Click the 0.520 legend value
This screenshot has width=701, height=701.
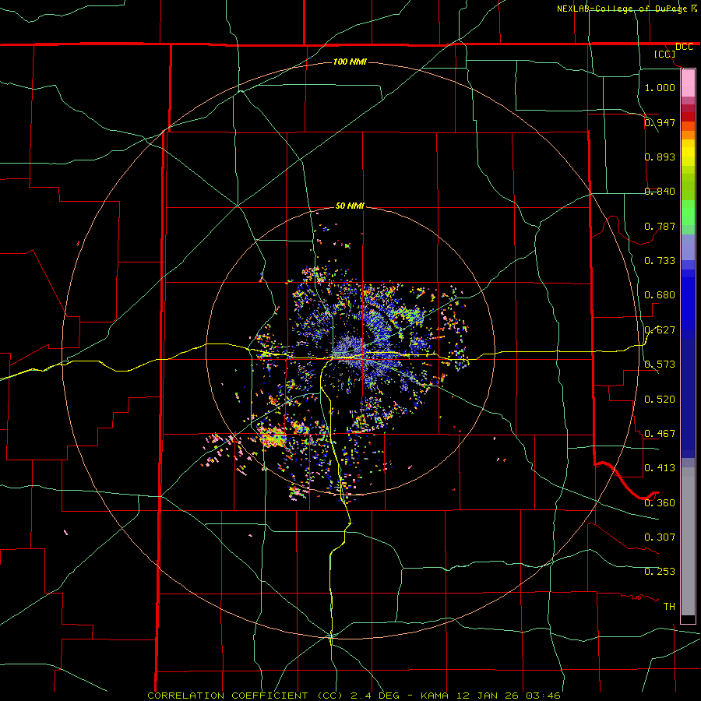point(660,399)
